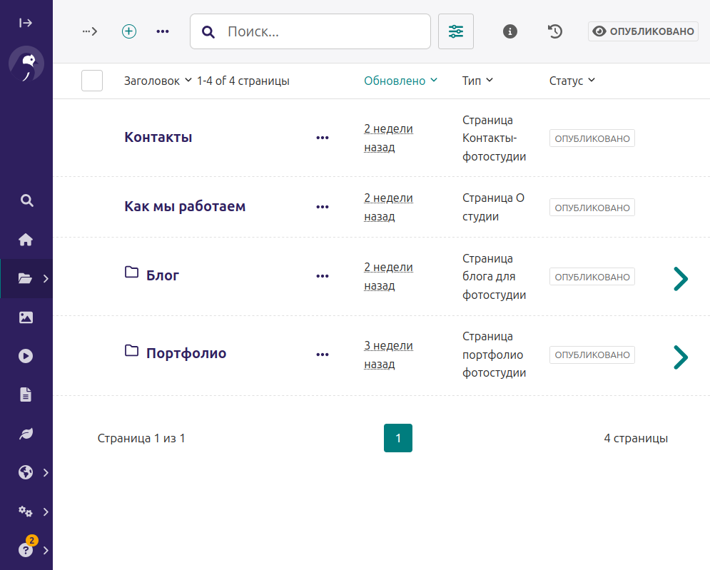Open header more actions dots menu
Viewport: 710px width, 570px height.
pyautogui.click(x=163, y=31)
